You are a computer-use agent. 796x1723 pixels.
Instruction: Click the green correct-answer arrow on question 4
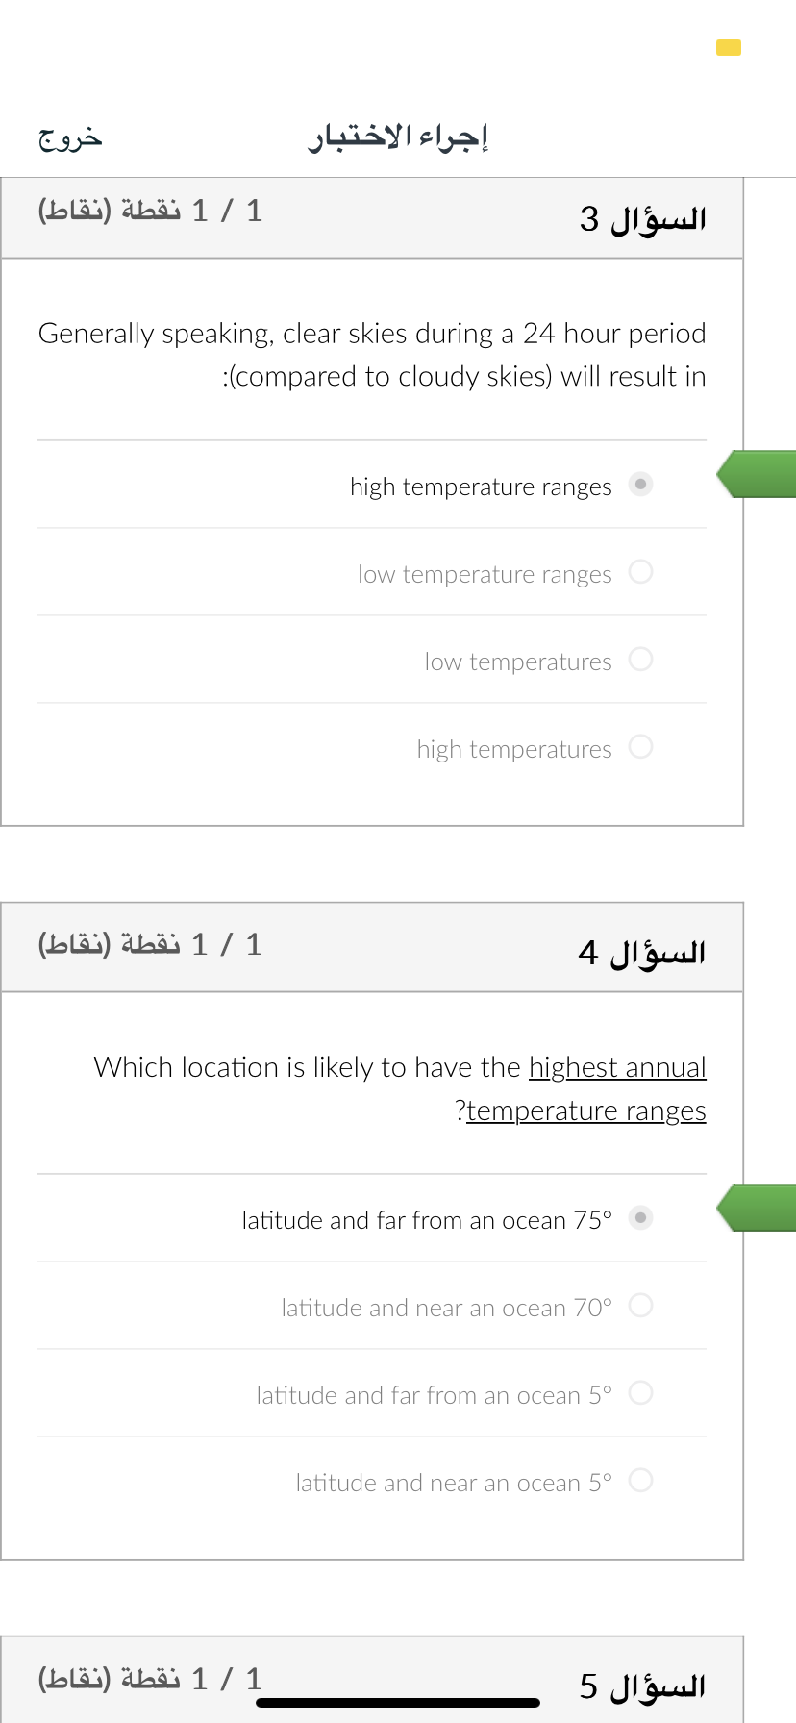757,1208
